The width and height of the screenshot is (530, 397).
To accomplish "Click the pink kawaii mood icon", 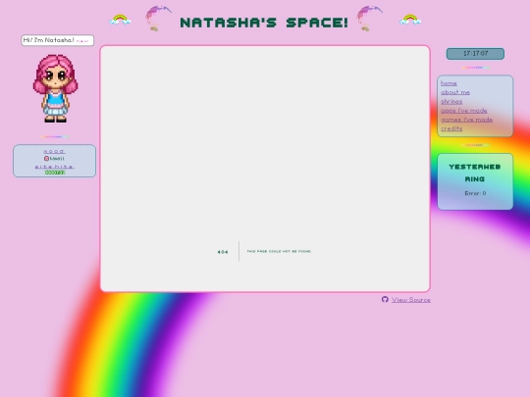I will pyautogui.click(x=46, y=159).
